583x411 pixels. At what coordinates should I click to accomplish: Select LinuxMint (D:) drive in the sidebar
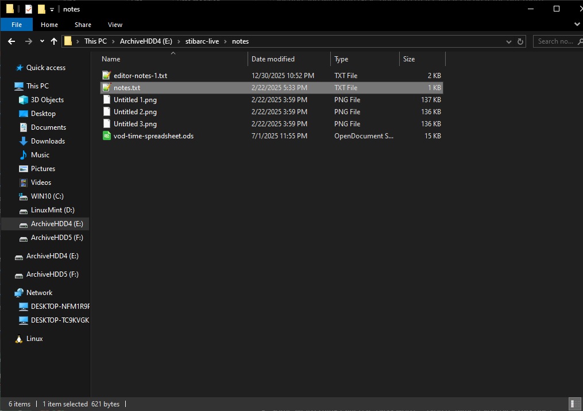point(52,210)
